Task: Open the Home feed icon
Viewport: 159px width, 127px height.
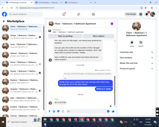Action: tap(64, 14)
